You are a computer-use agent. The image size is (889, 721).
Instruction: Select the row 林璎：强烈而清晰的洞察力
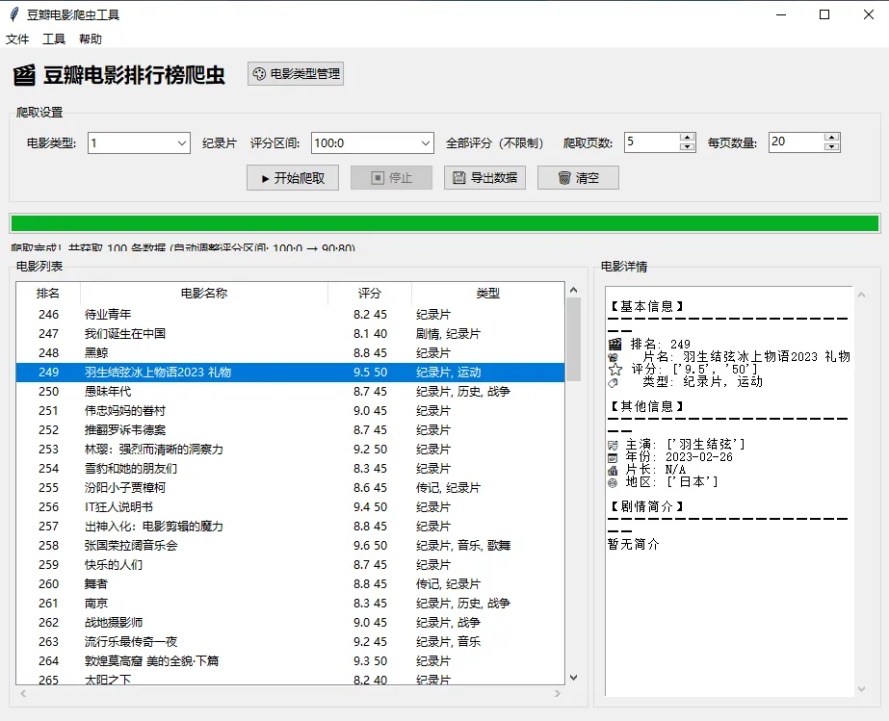pos(290,450)
